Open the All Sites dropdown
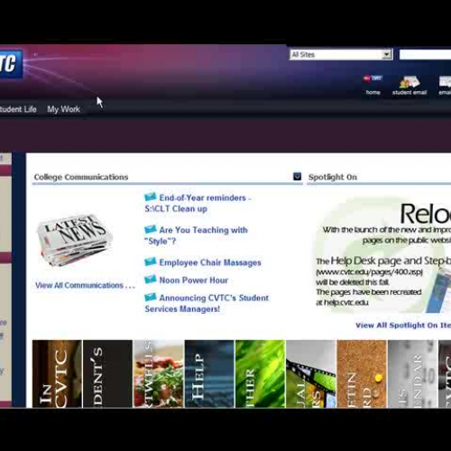The height and width of the screenshot is (451, 451). [x=341, y=55]
